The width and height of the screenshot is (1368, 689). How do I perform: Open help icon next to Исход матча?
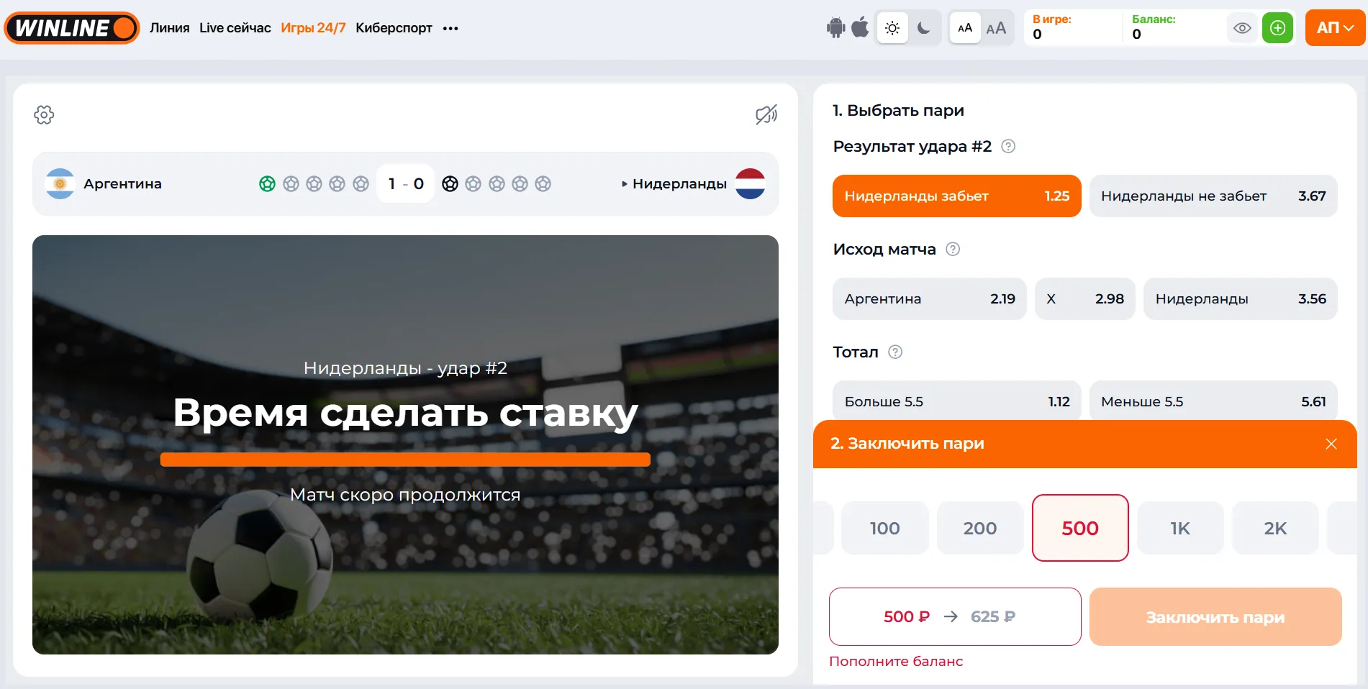point(953,250)
